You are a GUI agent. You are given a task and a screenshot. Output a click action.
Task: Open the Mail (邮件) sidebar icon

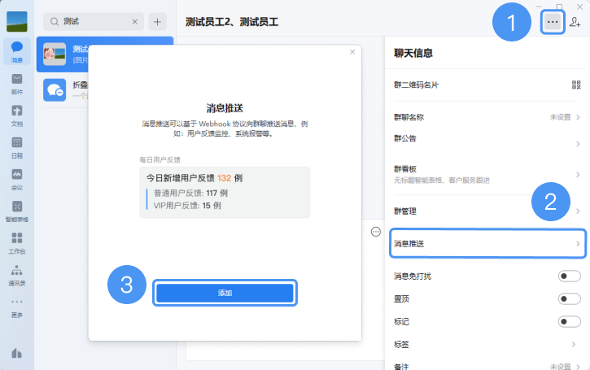click(x=16, y=83)
